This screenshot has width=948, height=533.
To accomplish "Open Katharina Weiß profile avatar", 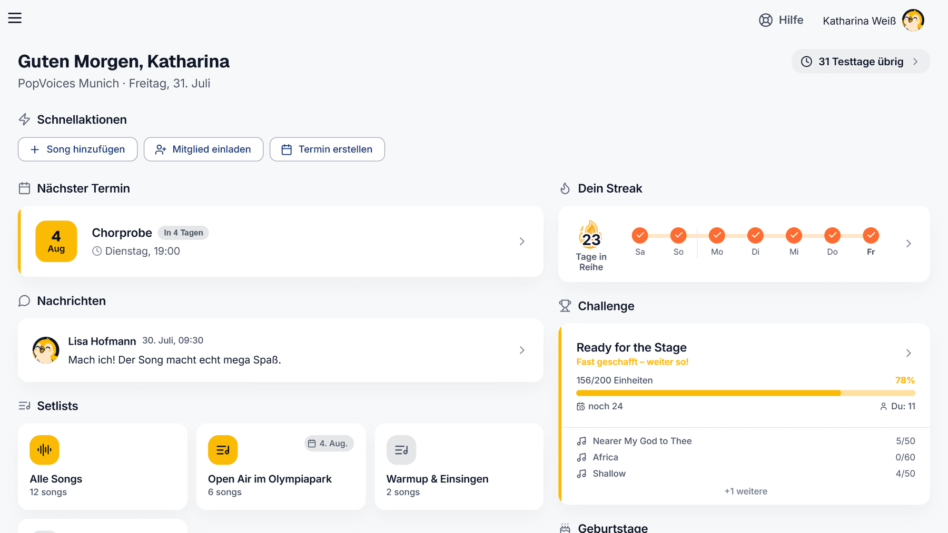I will coord(913,21).
